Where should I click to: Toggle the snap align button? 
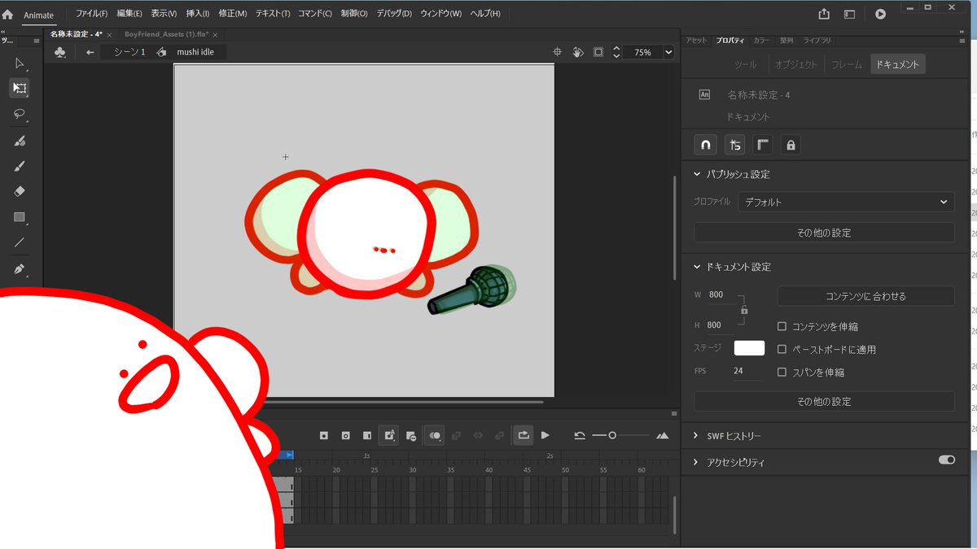click(735, 145)
